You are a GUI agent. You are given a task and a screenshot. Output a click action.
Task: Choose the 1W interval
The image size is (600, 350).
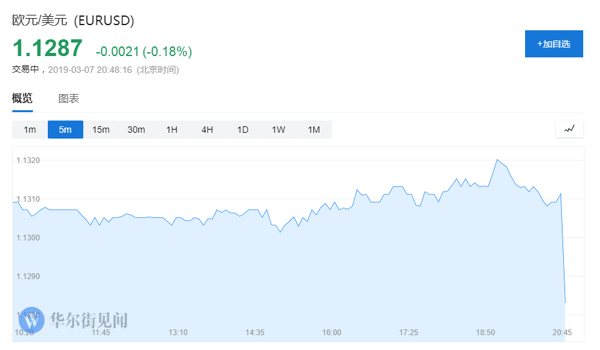[x=278, y=130]
